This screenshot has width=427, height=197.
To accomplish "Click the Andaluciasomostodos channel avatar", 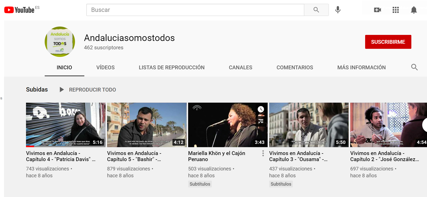I will pos(60,42).
